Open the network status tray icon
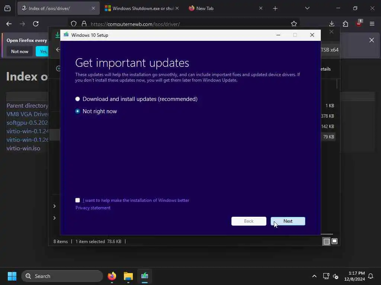 [x=326, y=276]
